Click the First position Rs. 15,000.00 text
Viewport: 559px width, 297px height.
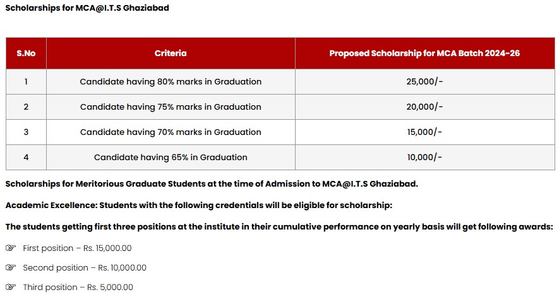[77, 248]
